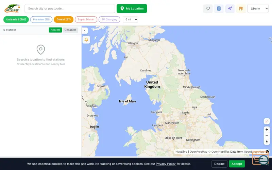Click the Get Cheap Fuel logo
This screenshot has width=272, height=170.
coord(12,8)
